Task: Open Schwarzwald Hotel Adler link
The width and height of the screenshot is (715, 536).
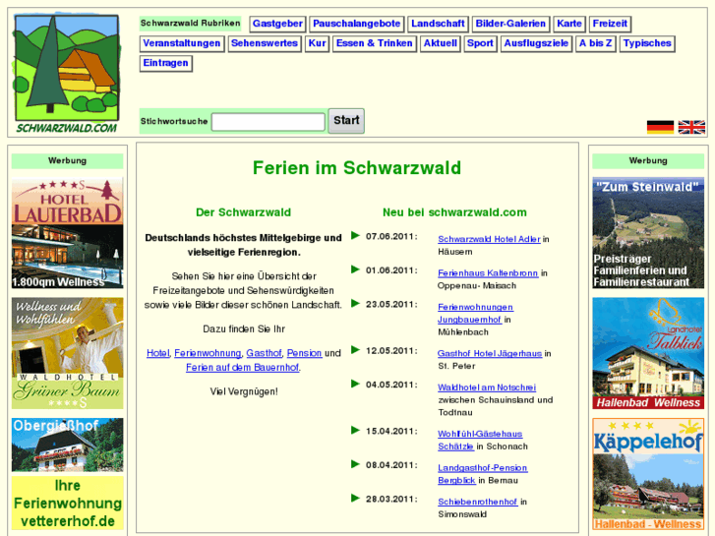Action: 489,239
